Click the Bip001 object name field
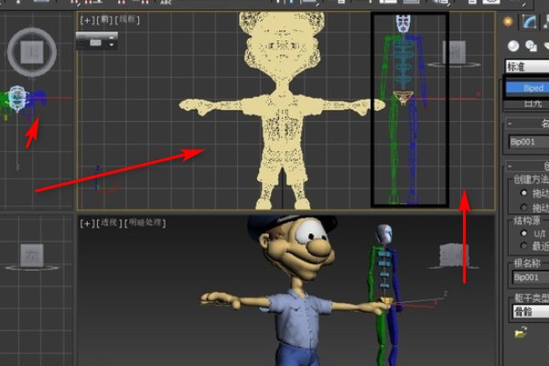Screen dimensions: 549x366 click(529, 142)
